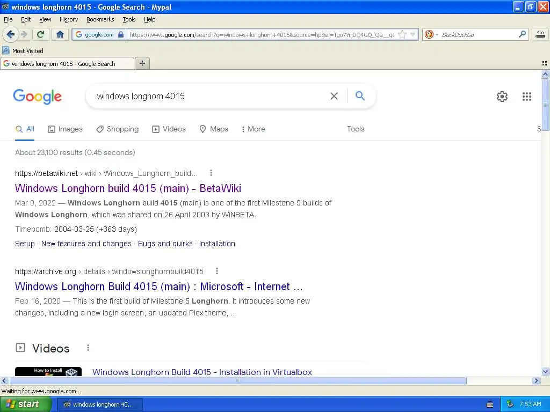550x412 pixels.
Task: Open the View menu
Action: [45, 19]
